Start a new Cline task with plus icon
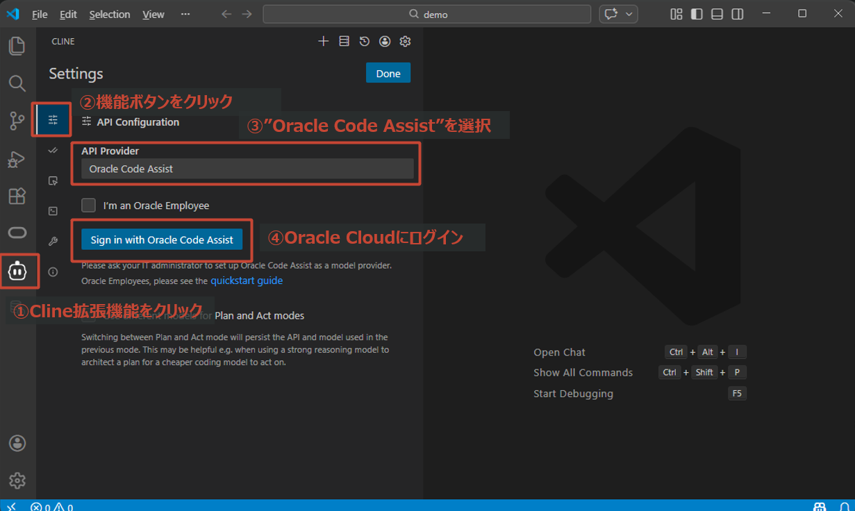Screen dimensions: 855x511 coord(323,42)
